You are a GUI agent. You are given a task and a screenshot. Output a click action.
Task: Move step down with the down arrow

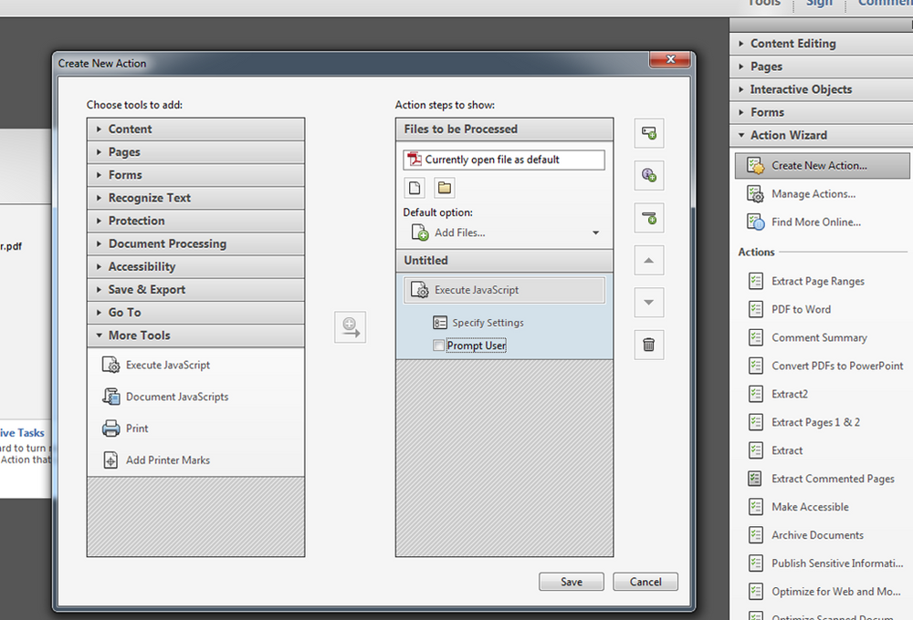[x=648, y=303]
